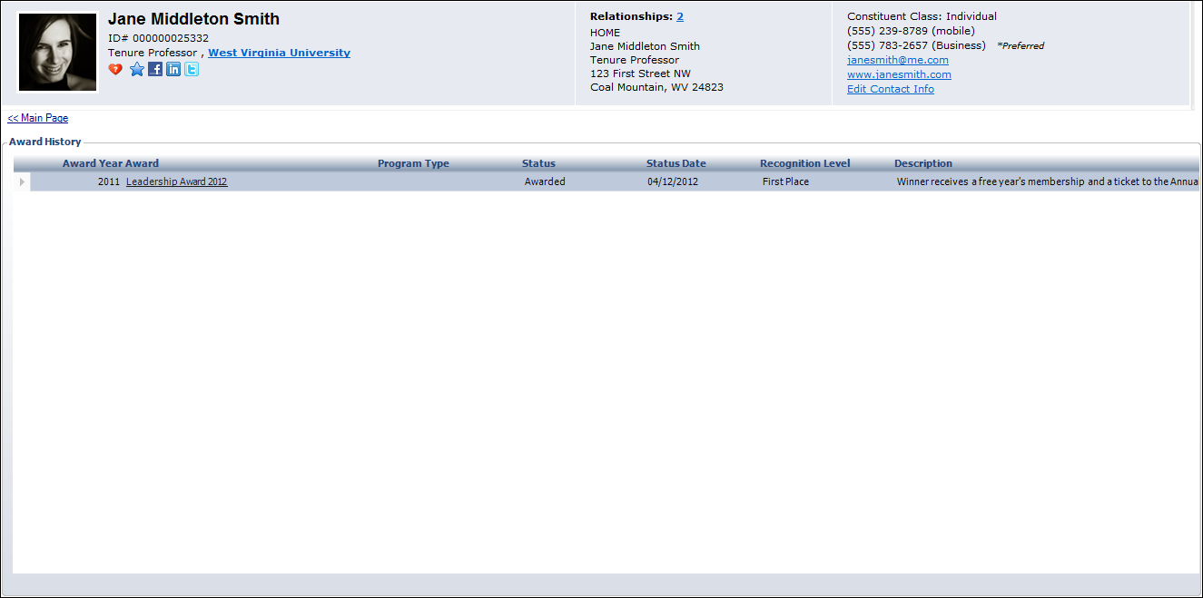Click the 123 First Street NW address line

pyautogui.click(x=640, y=74)
